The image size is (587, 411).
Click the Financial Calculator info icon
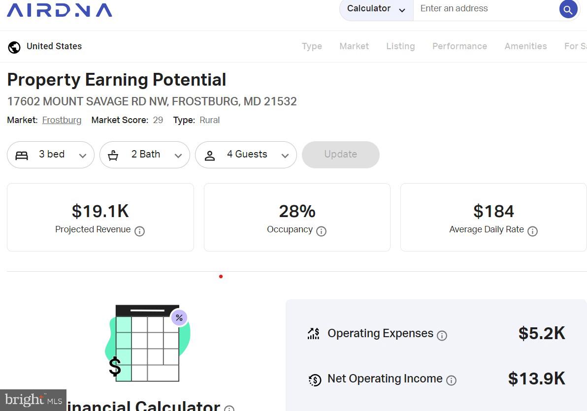pos(229,408)
